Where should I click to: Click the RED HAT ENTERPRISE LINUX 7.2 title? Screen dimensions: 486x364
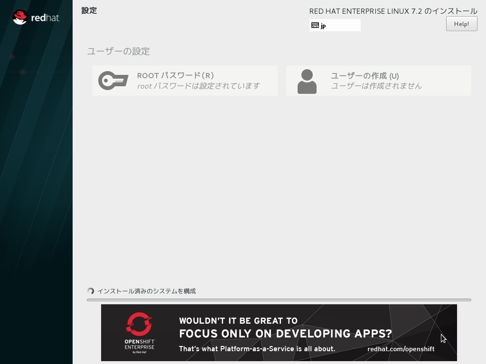coord(393,11)
